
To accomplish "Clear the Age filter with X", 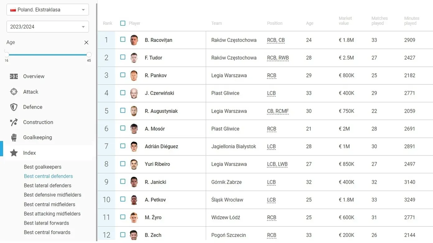I will click(x=86, y=43).
